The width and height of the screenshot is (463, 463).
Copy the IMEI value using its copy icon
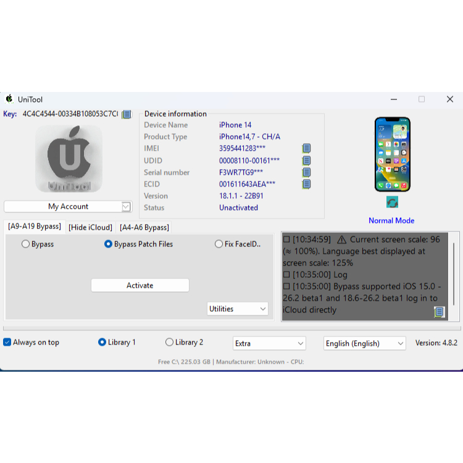[x=306, y=148]
